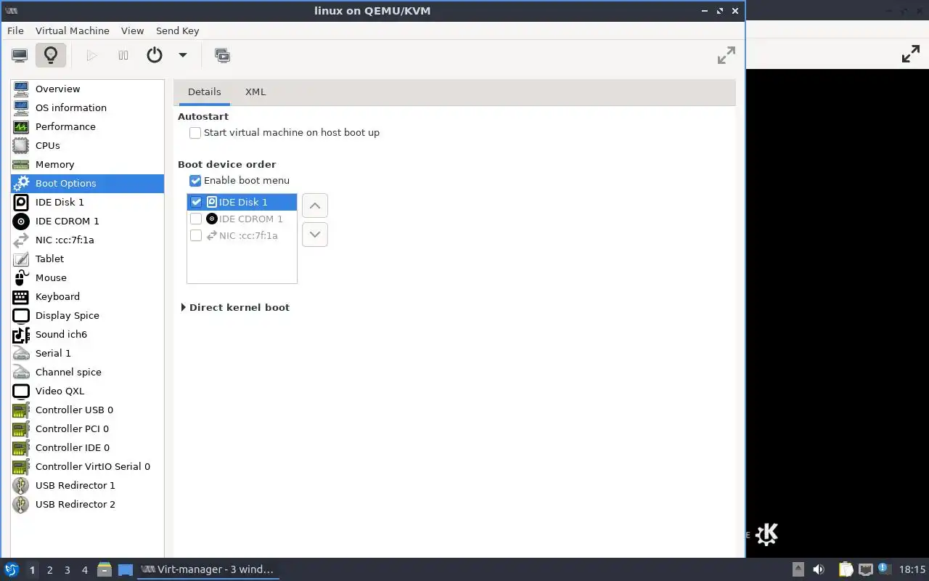Click Controller VirtIO Serial 0 icon
This screenshot has height=581, width=929.
tap(21, 466)
